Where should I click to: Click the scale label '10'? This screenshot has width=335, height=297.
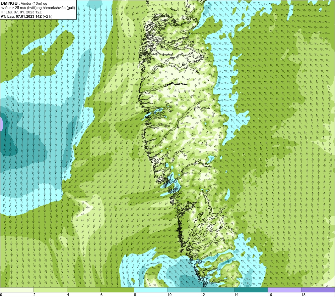coord(170,295)
